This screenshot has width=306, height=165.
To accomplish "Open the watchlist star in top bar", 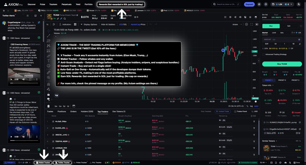I will point(259,4).
